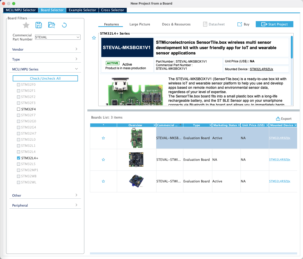Click the Export upload icon
This screenshot has height=259, width=303.
coord(278,119)
